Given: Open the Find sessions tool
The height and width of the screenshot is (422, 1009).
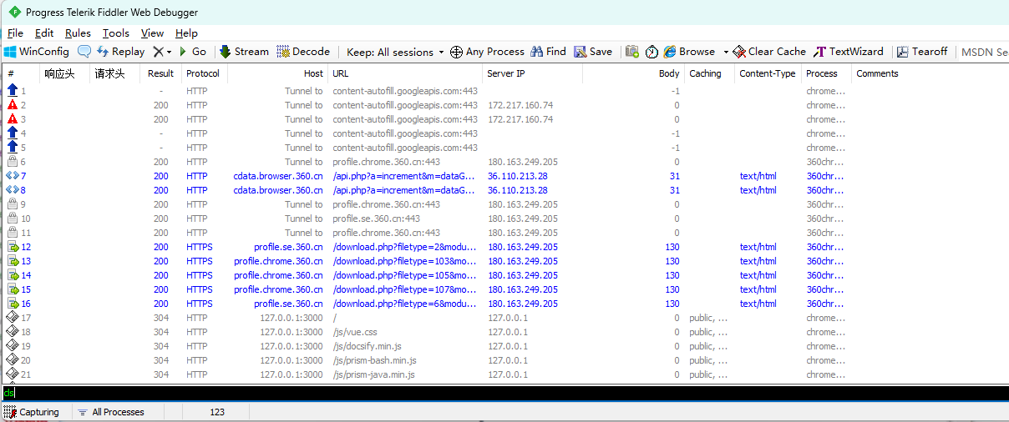Looking at the screenshot, I should (x=548, y=52).
